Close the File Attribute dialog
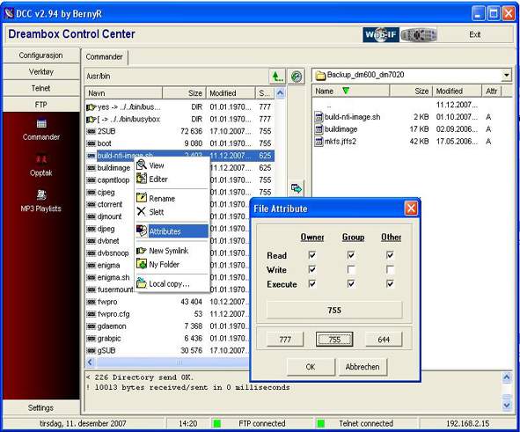 point(411,209)
